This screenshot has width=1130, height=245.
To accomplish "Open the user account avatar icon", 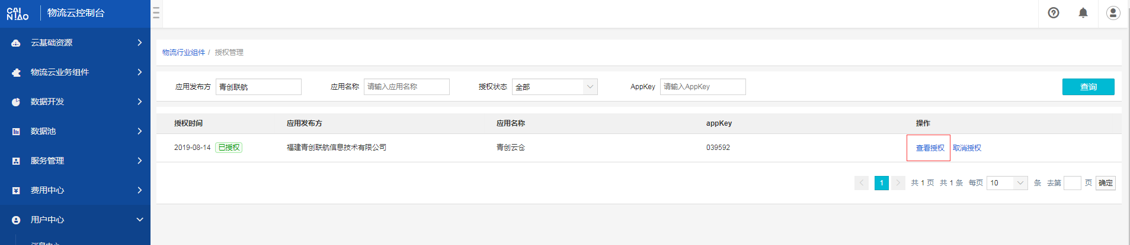I will (x=1113, y=13).
